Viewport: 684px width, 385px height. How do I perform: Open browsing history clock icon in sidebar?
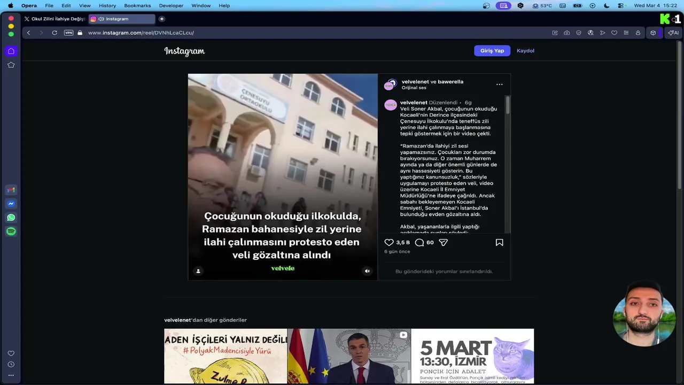pos(11,364)
